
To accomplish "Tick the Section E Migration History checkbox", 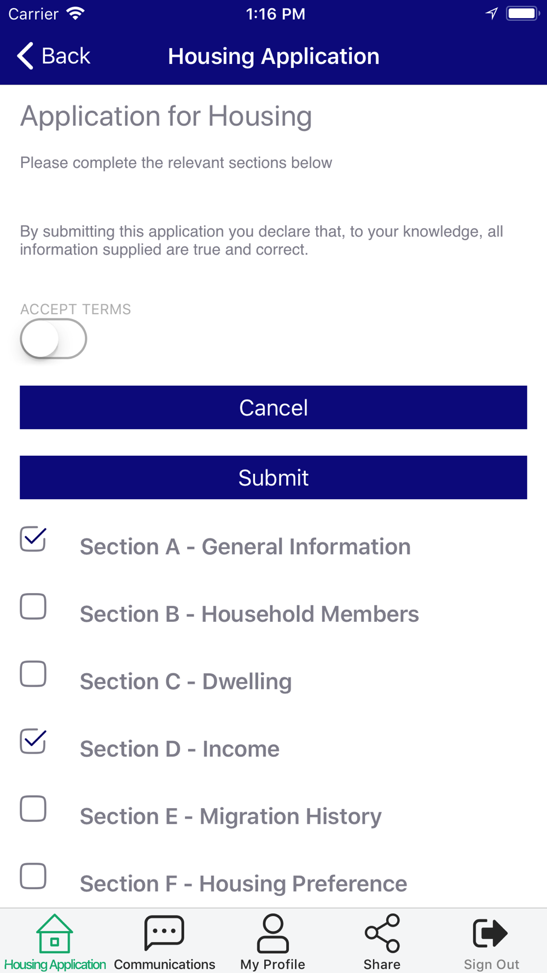I will [33, 809].
